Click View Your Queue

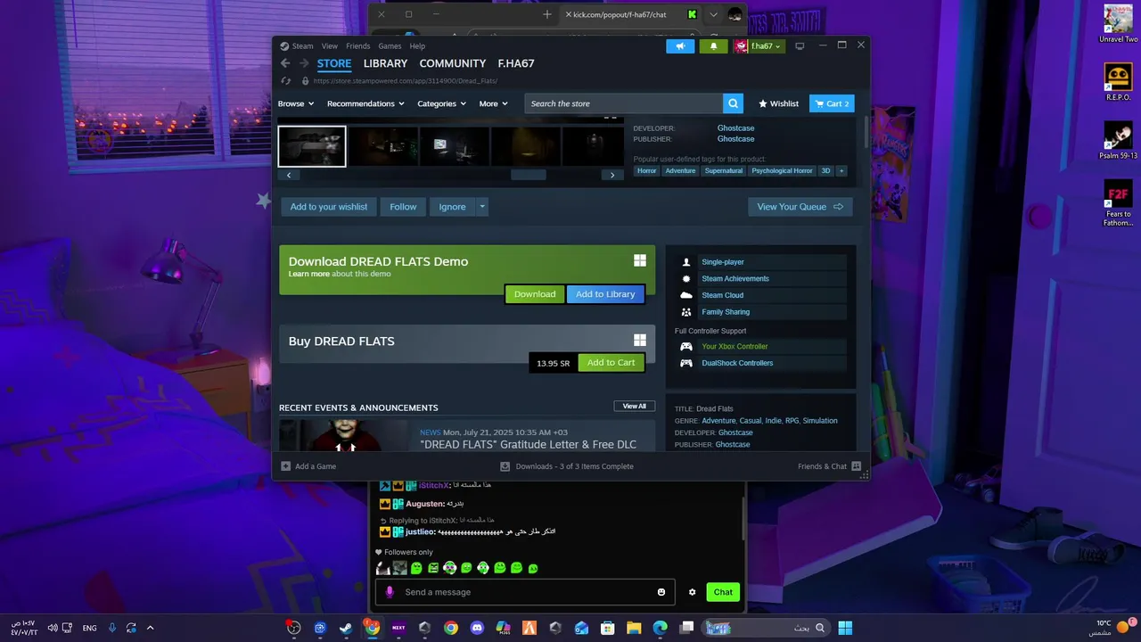click(x=800, y=207)
